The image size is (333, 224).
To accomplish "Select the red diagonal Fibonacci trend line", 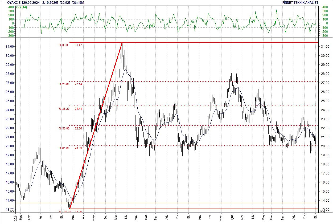I will 96,125.
